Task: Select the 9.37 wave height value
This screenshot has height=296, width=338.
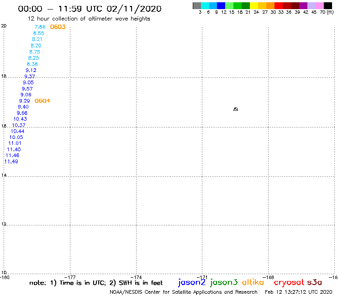Action: [30, 77]
